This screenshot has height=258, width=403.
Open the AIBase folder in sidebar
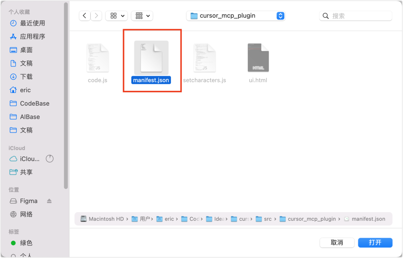(x=25, y=117)
